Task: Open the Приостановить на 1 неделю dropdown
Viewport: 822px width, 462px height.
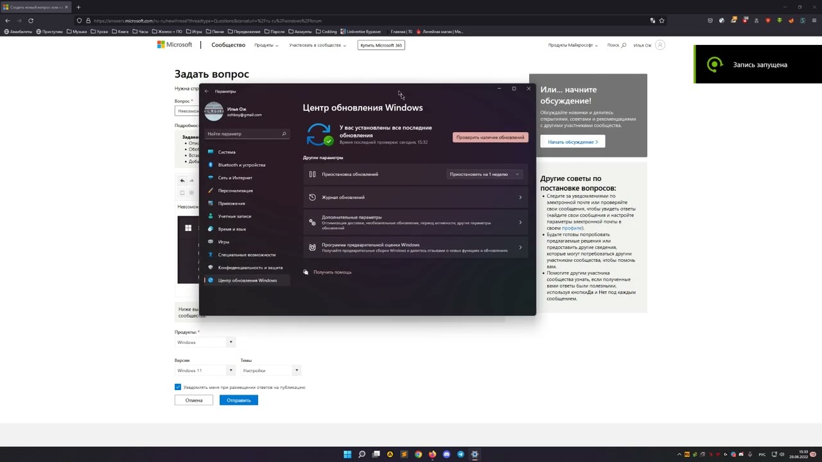Action: tap(484, 174)
